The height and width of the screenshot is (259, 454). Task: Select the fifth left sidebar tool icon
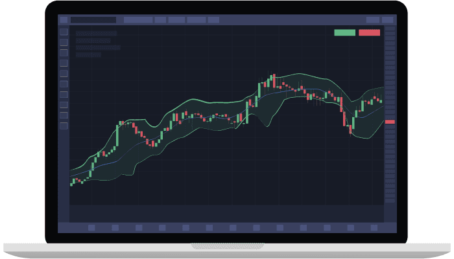click(64, 73)
